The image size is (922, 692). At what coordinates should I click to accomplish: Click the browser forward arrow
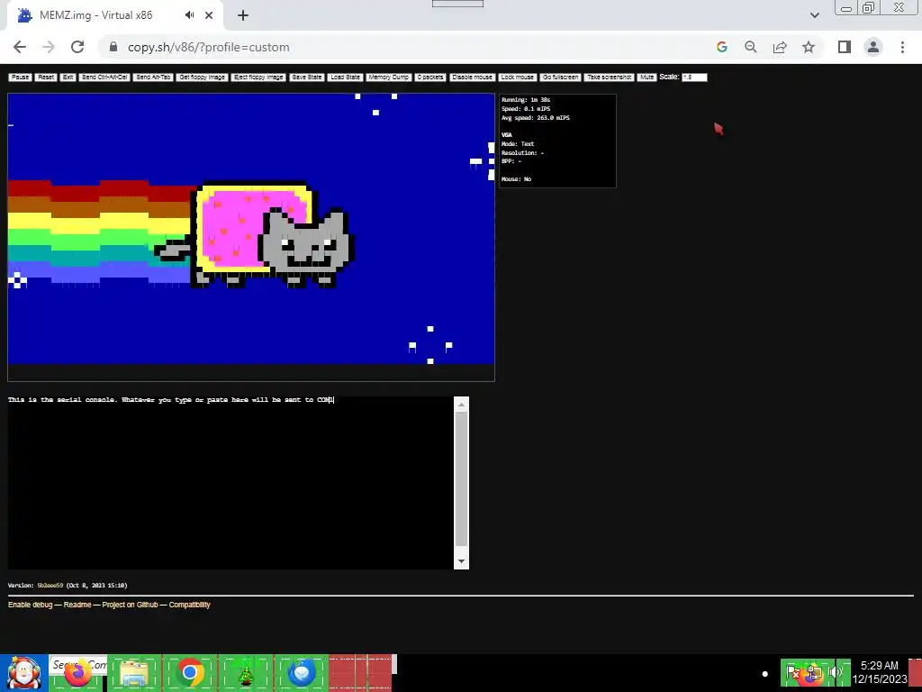(49, 47)
